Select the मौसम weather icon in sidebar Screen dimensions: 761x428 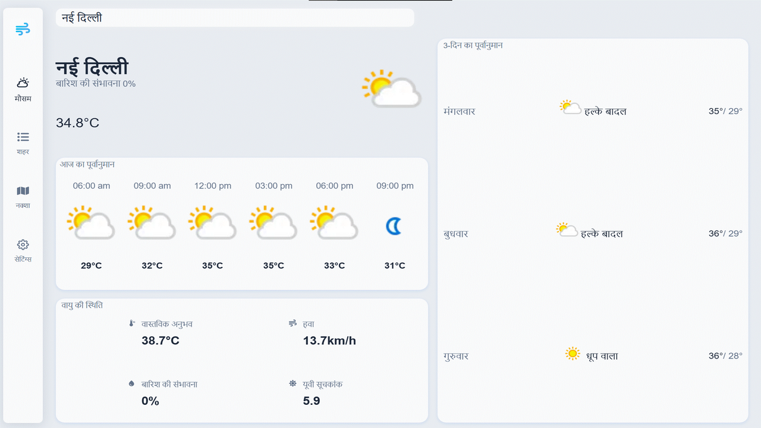(23, 84)
